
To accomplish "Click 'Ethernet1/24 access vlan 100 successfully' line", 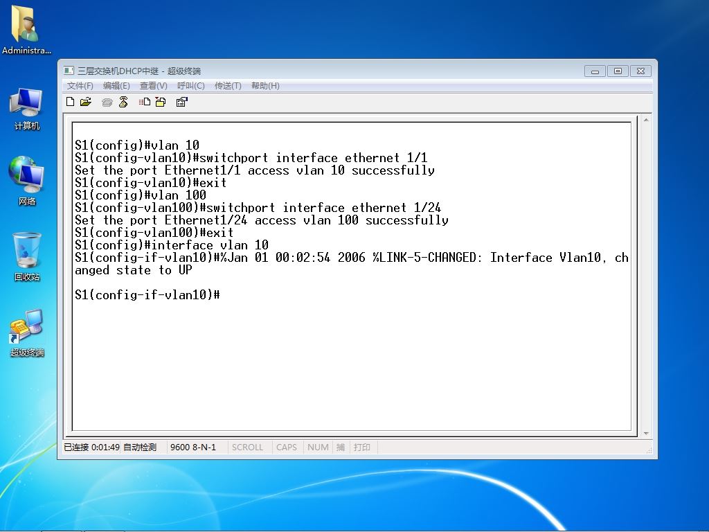I will tap(261, 220).
